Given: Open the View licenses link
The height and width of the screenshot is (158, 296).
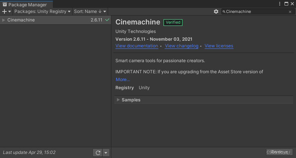Looking at the screenshot, I should pyautogui.click(x=219, y=46).
